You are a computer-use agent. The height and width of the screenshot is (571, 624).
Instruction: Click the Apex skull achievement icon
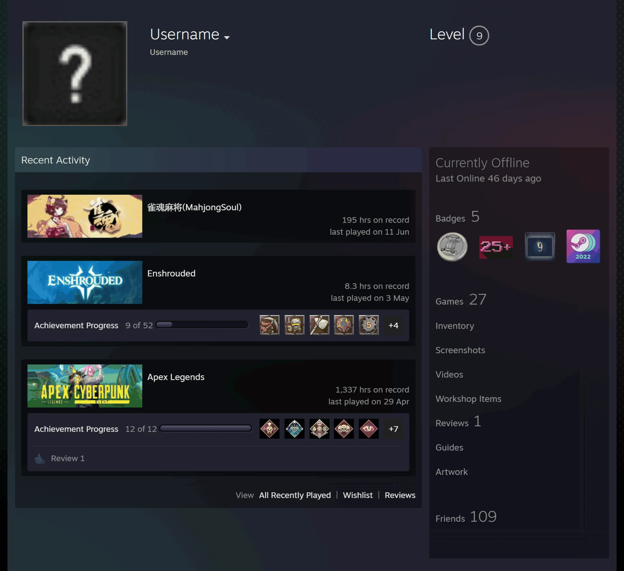pos(344,429)
